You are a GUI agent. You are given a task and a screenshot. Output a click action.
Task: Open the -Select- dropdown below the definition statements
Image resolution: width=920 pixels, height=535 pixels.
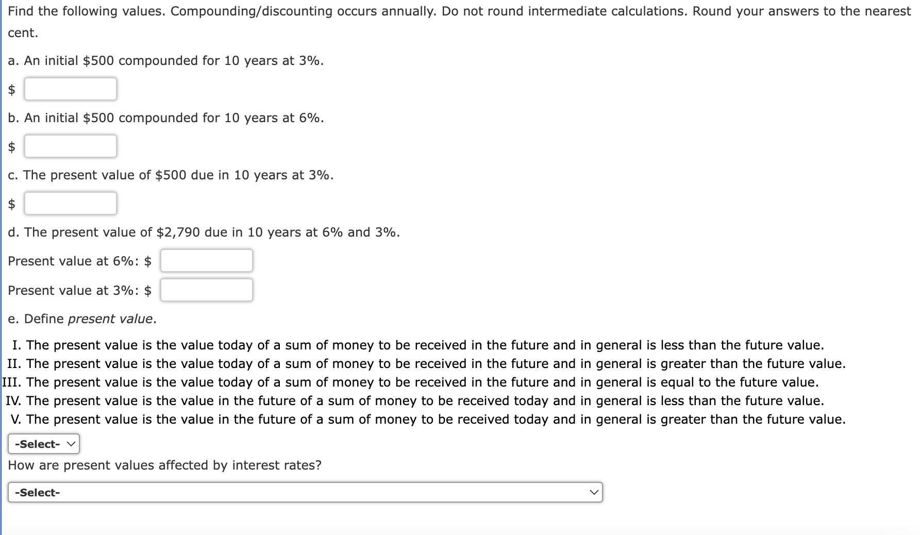(43, 443)
